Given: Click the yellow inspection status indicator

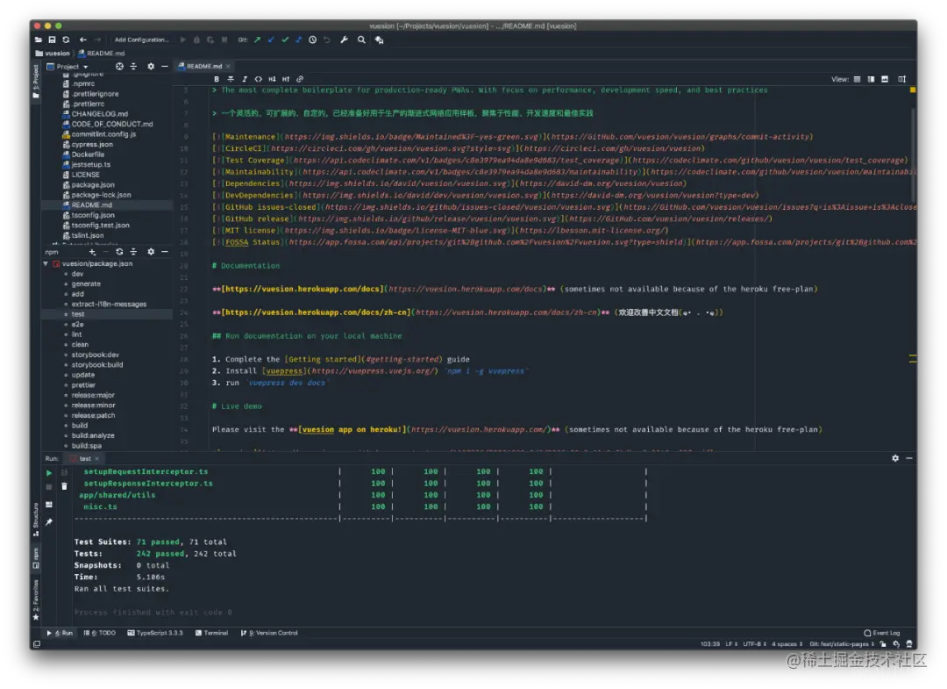Looking at the screenshot, I should click(913, 90).
